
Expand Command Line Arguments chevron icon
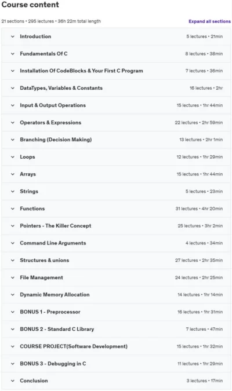click(13, 243)
